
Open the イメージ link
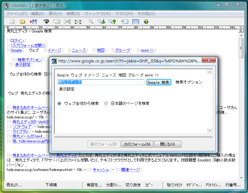pos(55,50)
